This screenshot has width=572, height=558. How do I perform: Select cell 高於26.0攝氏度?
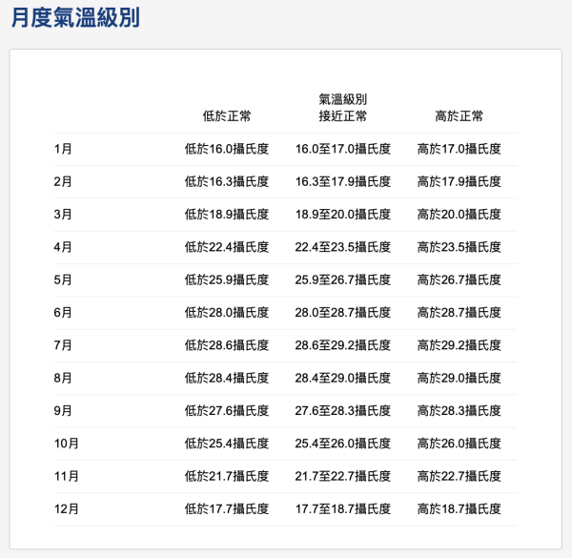click(x=459, y=444)
